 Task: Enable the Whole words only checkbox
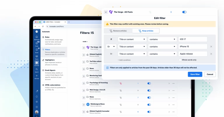pos(180,60)
